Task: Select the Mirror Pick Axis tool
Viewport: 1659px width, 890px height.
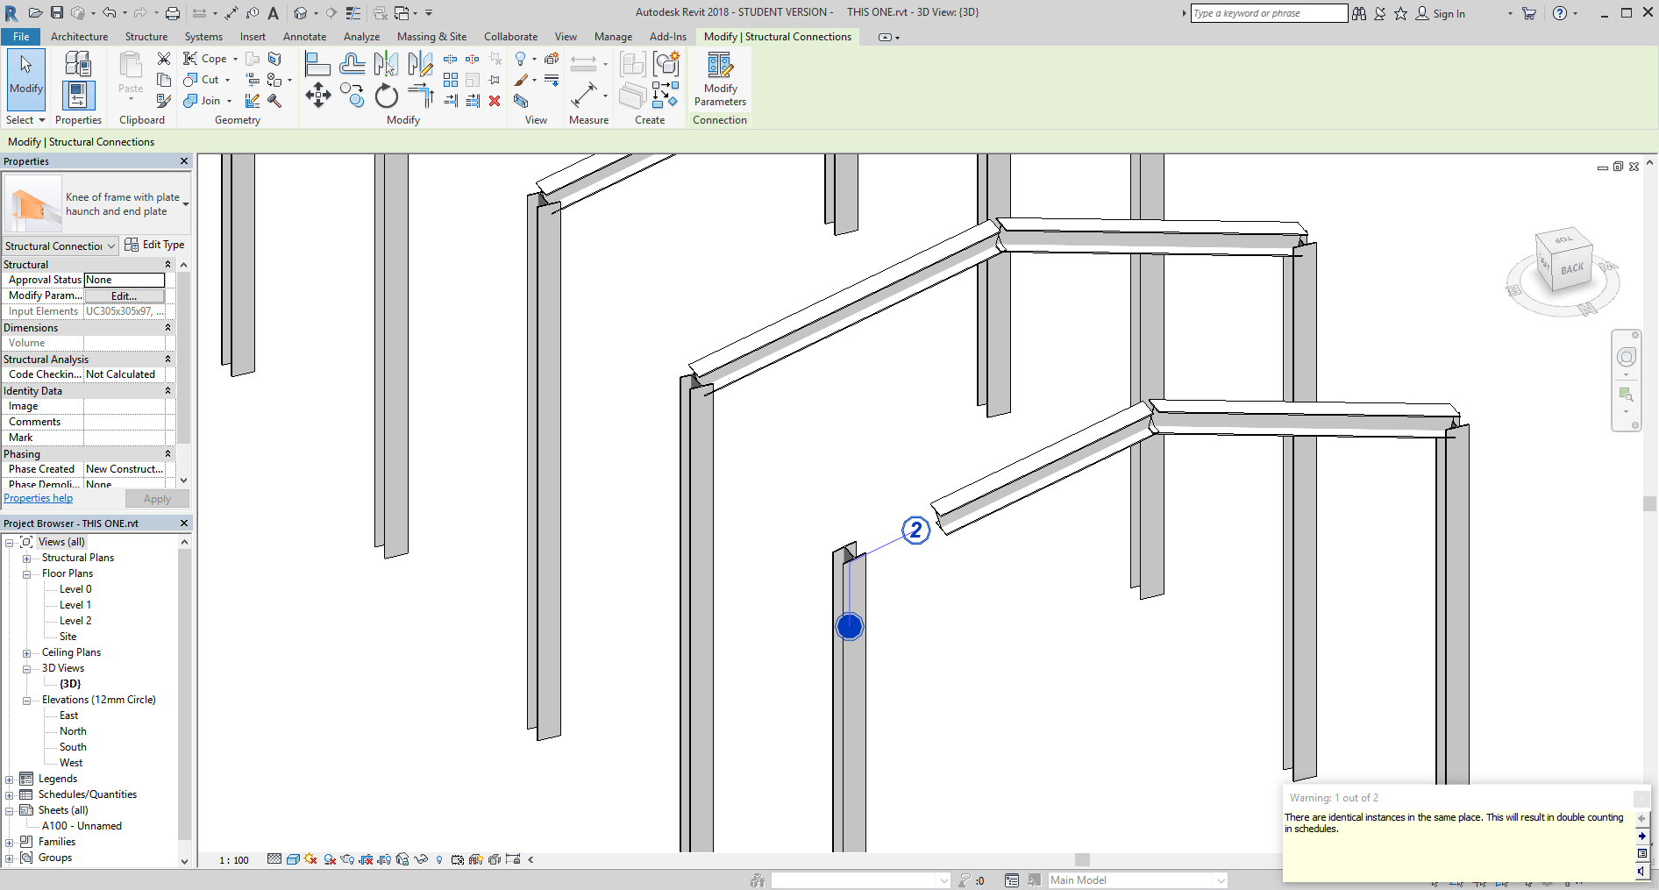Action: (386, 63)
